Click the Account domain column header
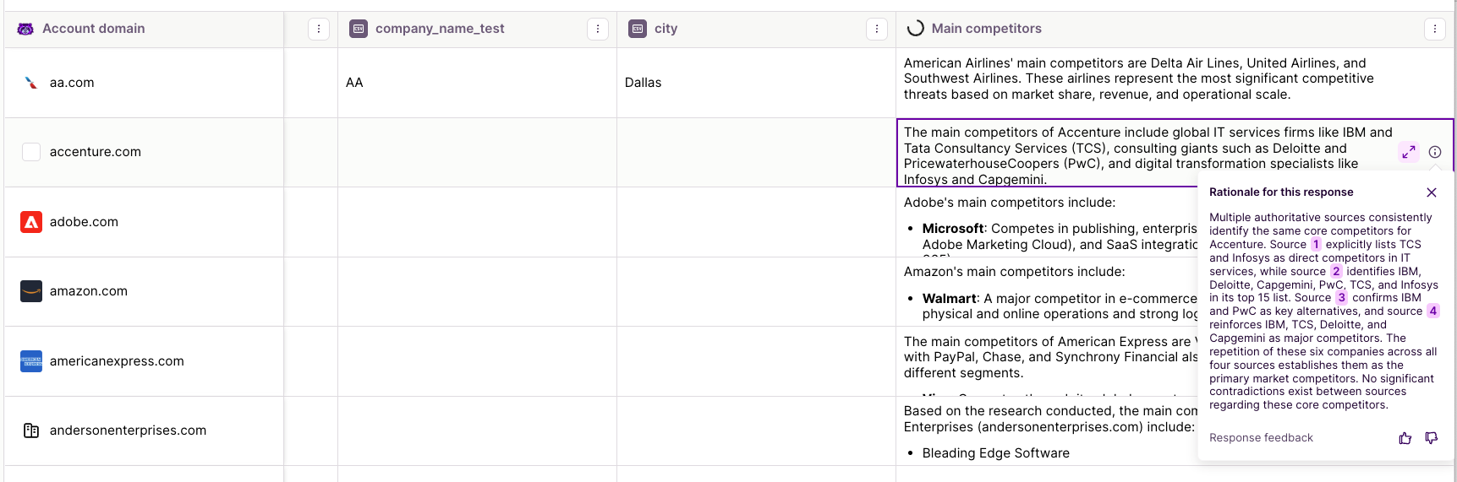The height and width of the screenshot is (482, 1457). [144, 29]
